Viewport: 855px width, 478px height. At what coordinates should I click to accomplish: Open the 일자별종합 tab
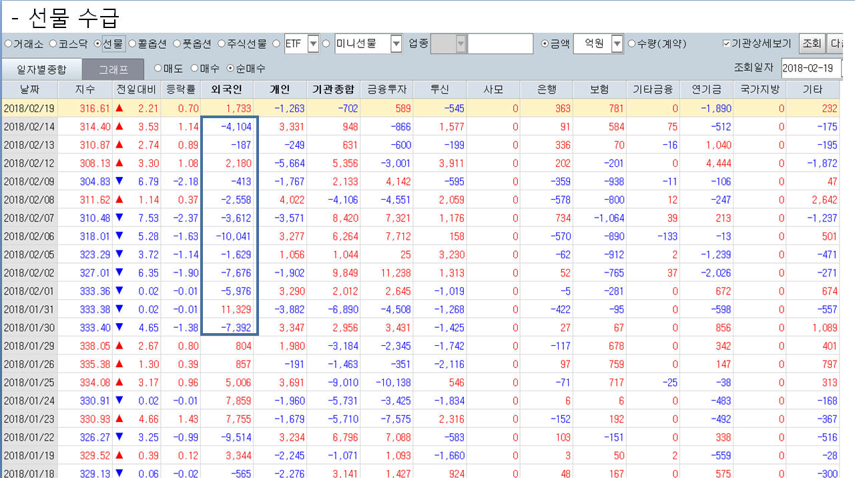click(41, 69)
